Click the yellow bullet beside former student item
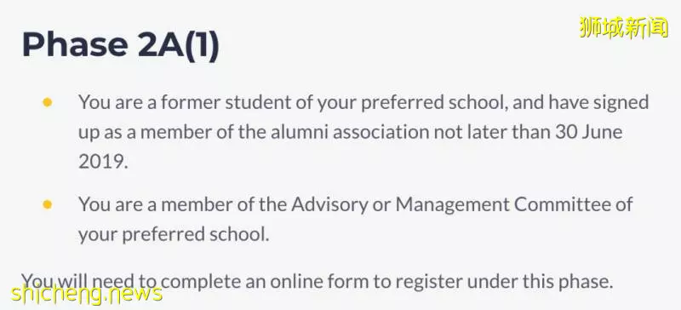 [48, 102]
